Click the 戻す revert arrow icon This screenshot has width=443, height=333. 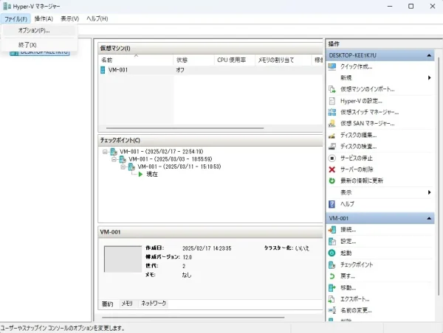pyautogui.click(x=332, y=276)
